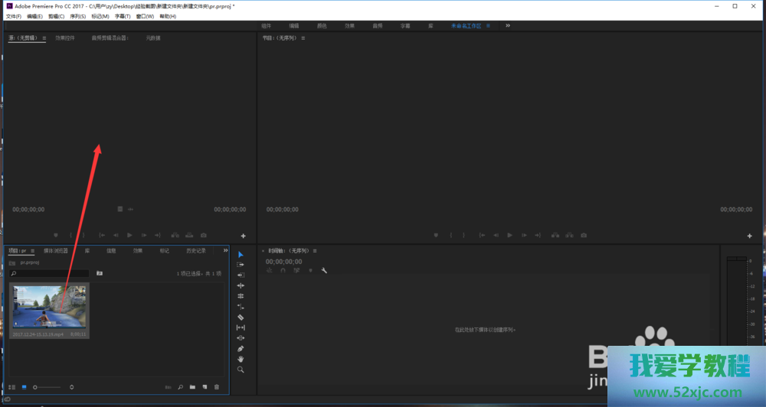Select the Pen tool
The height and width of the screenshot is (407, 766).
coord(241,349)
